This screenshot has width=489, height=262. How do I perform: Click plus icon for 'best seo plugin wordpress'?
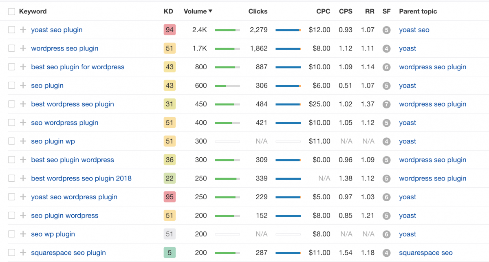(x=23, y=160)
